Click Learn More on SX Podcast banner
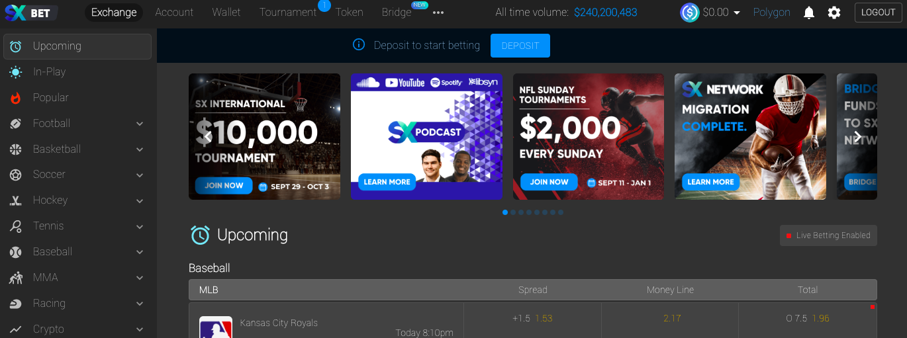 (387, 182)
